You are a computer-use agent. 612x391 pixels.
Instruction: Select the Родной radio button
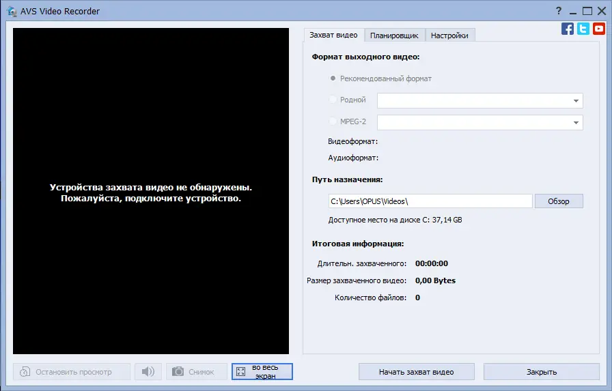pyautogui.click(x=333, y=100)
